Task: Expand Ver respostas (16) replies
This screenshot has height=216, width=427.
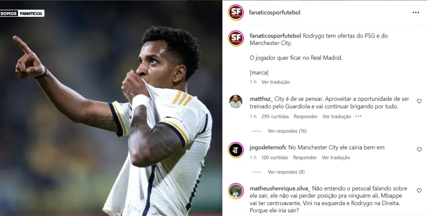Action: click(287, 131)
